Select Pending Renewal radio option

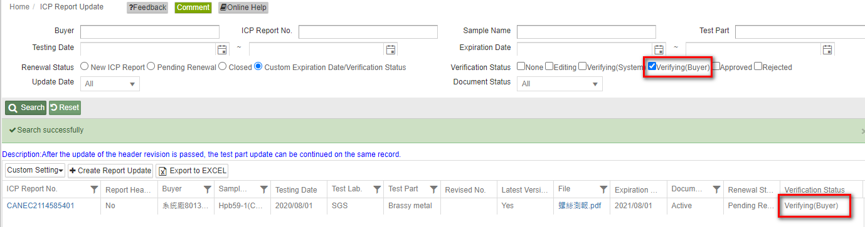click(151, 67)
